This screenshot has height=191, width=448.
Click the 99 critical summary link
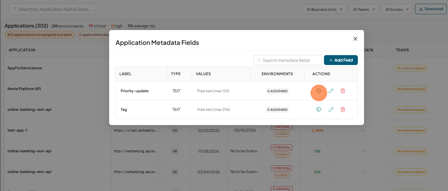(97, 26)
